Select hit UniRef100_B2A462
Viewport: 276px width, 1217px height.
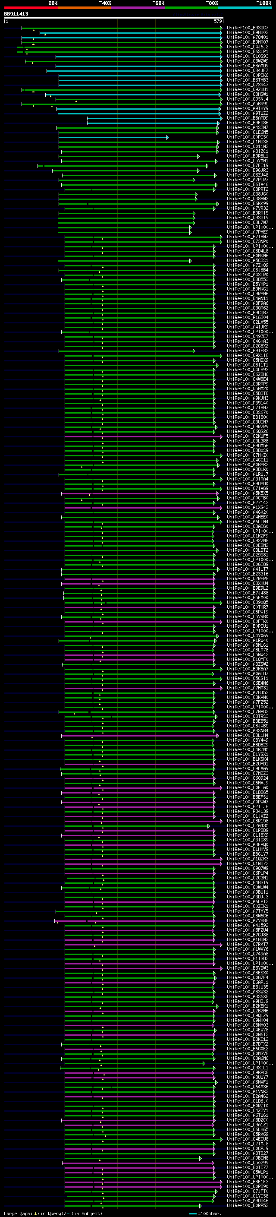248,1097
